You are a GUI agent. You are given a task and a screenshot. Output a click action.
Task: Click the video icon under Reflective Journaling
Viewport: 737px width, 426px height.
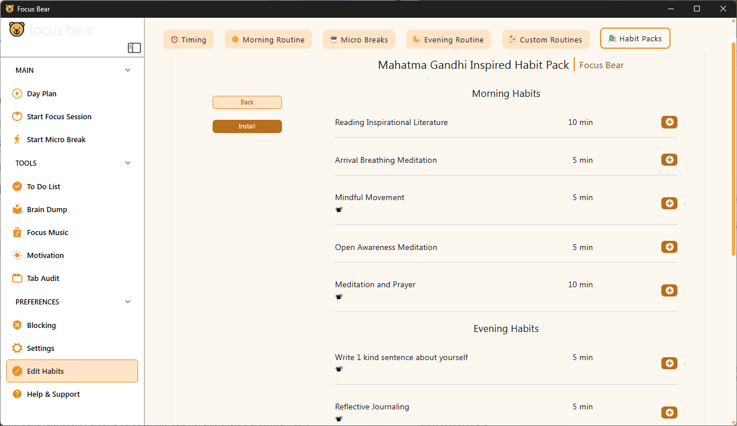[339, 419]
